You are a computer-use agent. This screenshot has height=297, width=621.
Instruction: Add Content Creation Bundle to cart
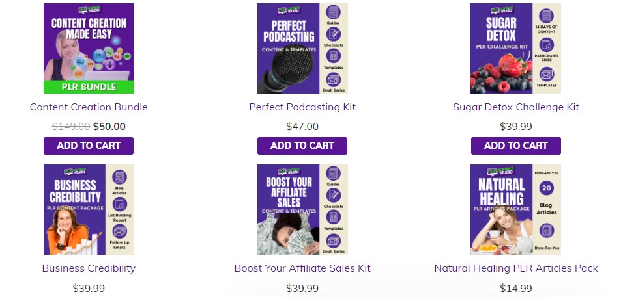[89, 146]
